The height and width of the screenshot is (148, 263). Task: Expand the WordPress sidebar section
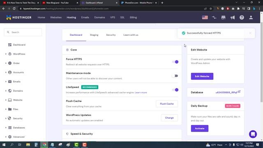click(x=6, y=54)
